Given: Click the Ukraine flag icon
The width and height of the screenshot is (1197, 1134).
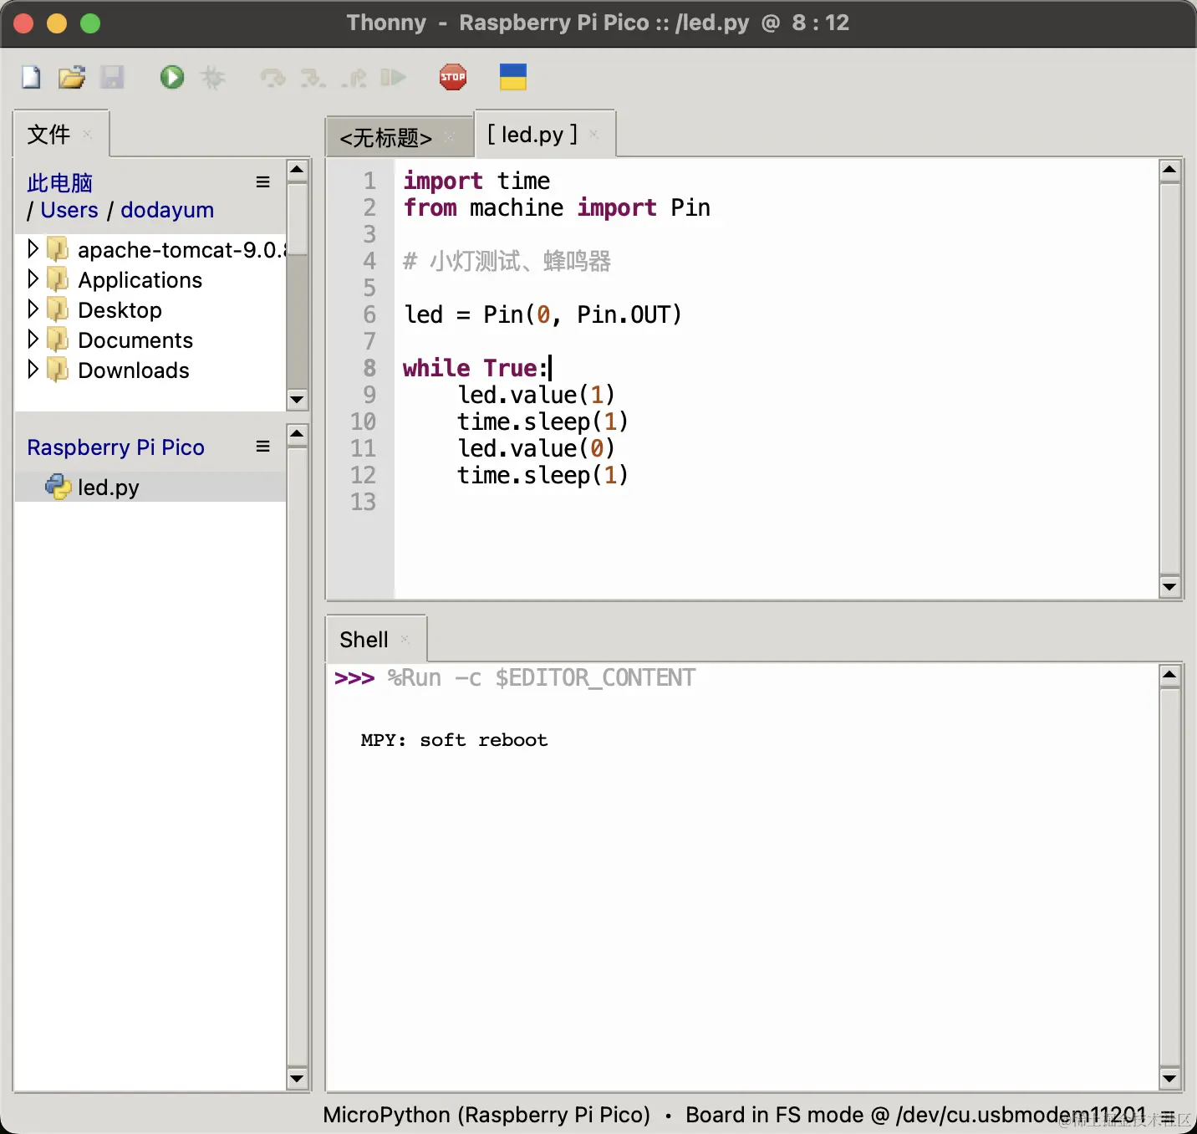Looking at the screenshot, I should point(512,77).
